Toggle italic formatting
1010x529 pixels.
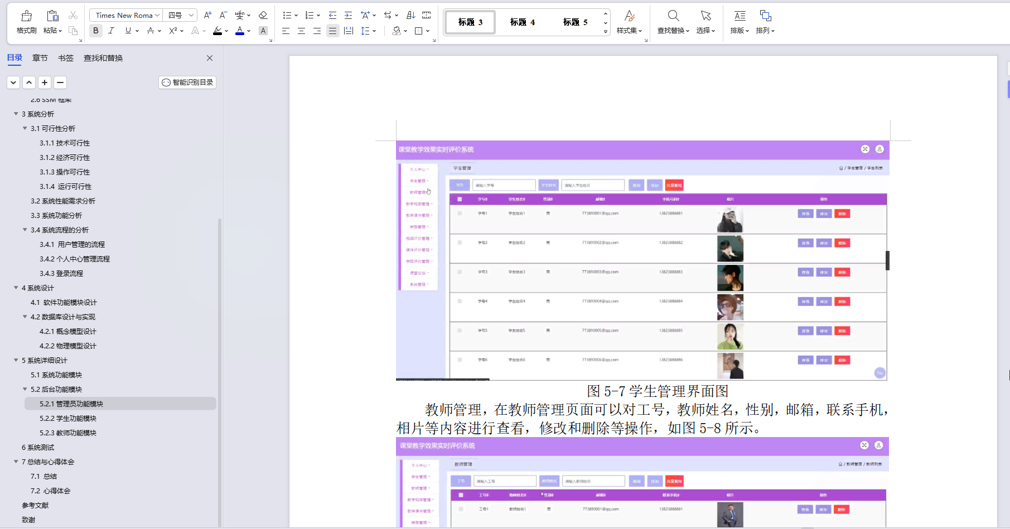point(112,31)
